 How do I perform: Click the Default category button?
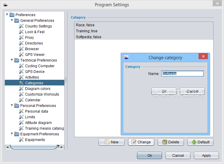(200, 142)
